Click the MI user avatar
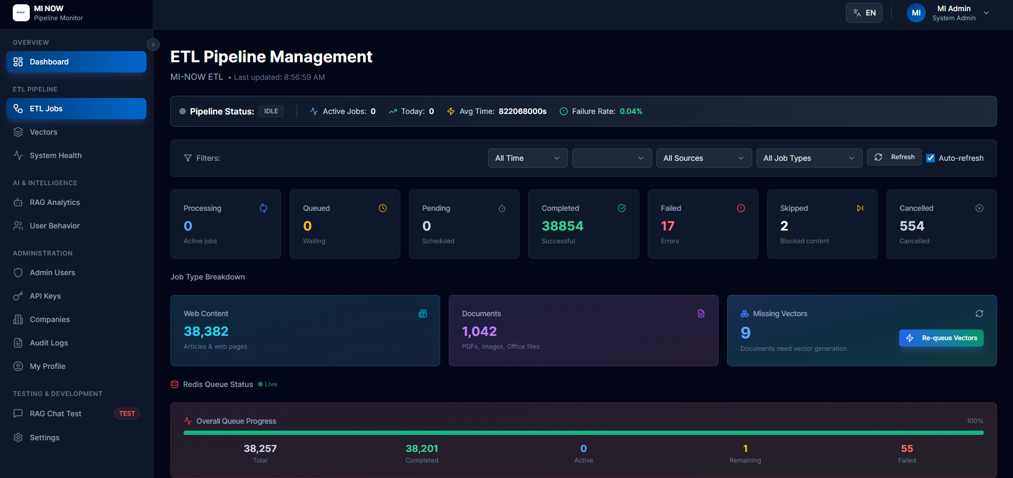The image size is (1013, 478). [x=916, y=13]
